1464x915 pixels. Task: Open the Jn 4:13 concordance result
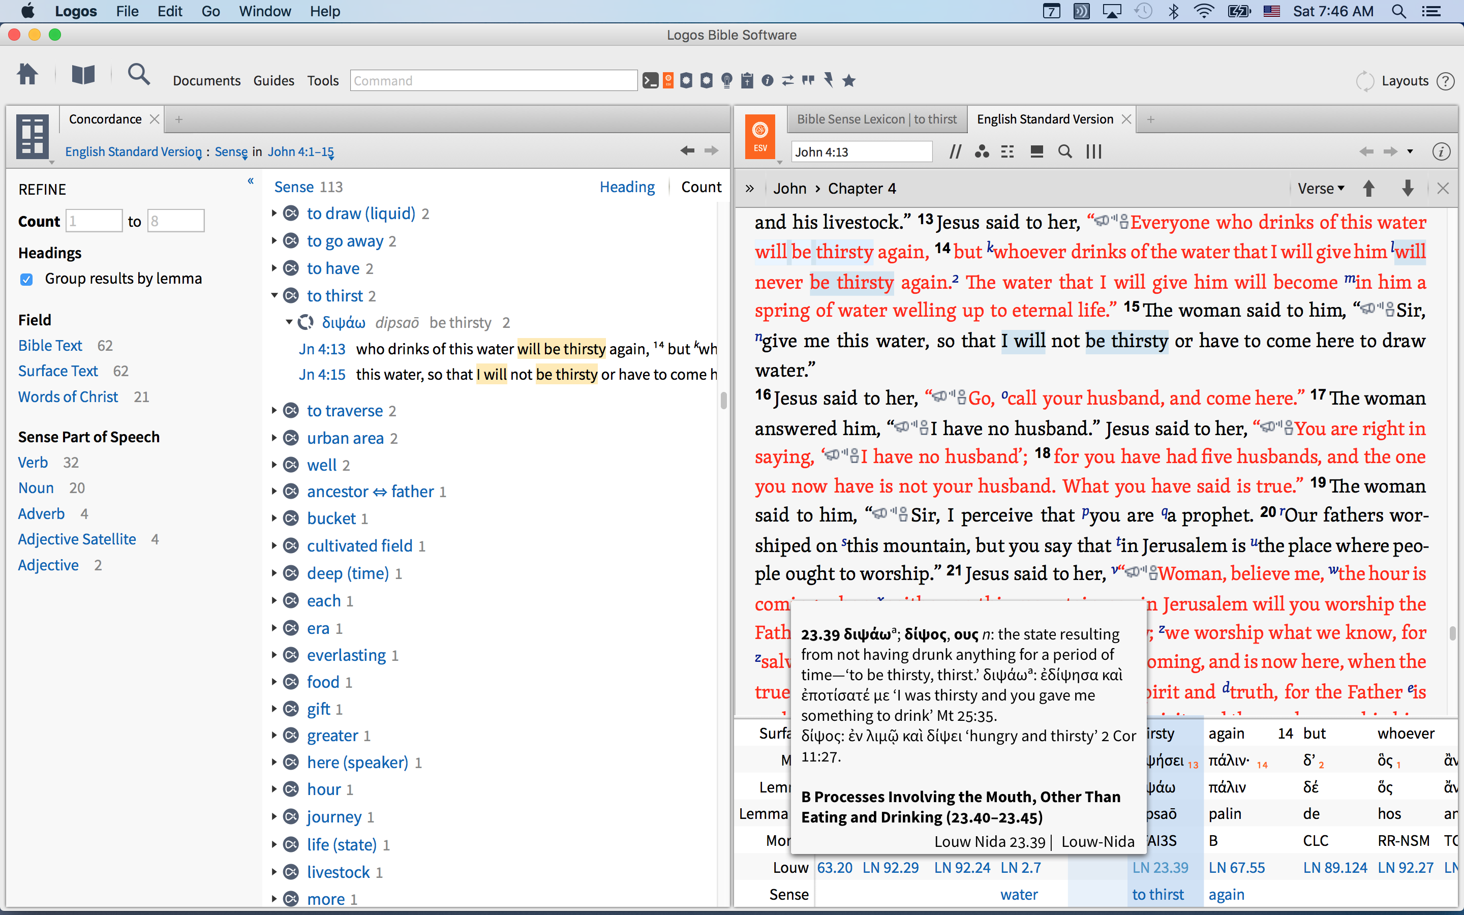(x=322, y=349)
